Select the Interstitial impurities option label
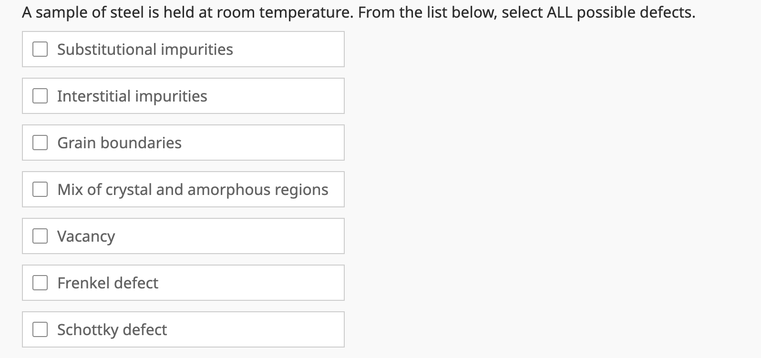The height and width of the screenshot is (358, 761). pos(132,95)
